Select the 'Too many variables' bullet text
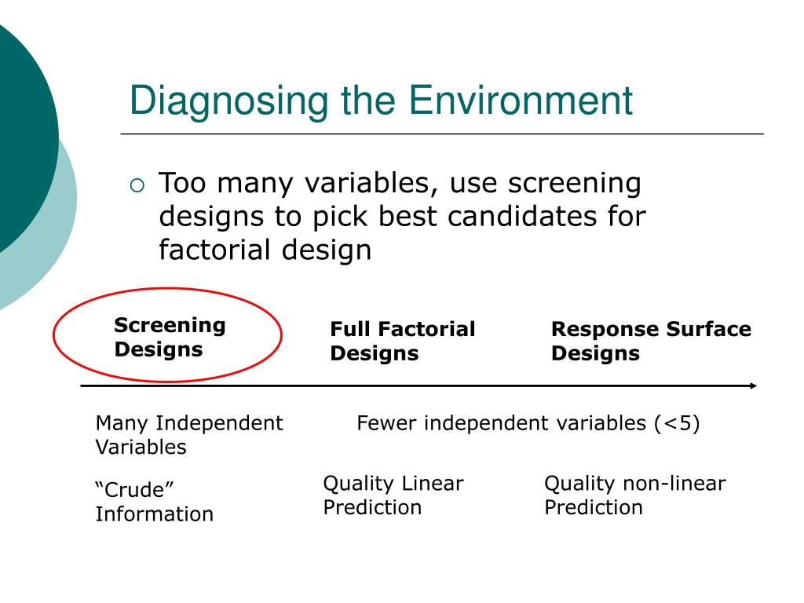The width and height of the screenshot is (804, 603). (402, 216)
